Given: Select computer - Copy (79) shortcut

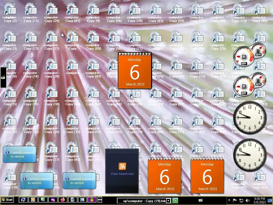Looking at the screenshot, I should click(x=135, y=124).
